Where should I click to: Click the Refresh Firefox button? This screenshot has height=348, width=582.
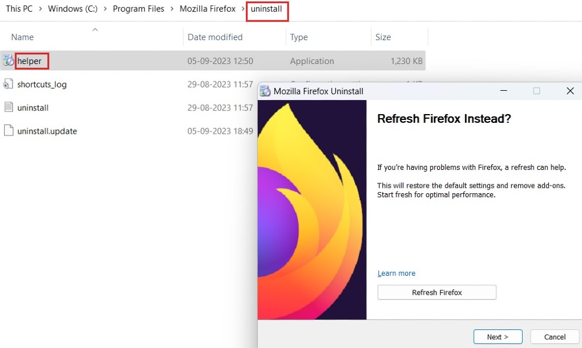click(x=436, y=292)
